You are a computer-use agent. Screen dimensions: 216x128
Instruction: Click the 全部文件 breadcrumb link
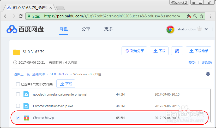[x=38, y=74]
